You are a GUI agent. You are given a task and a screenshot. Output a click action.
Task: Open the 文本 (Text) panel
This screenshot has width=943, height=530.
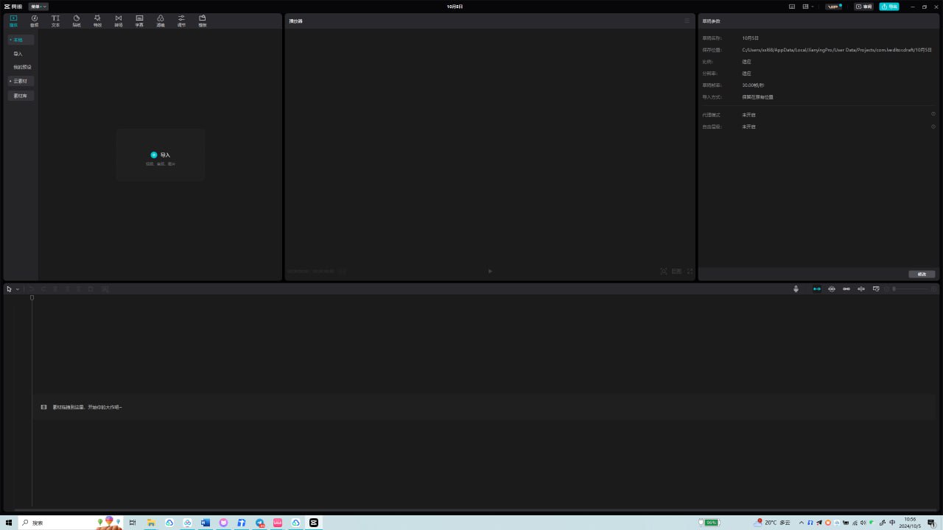click(x=55, y=21)
